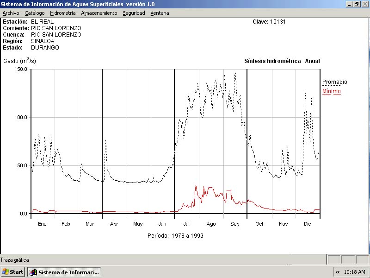Viewport: 370px width, 278px height.
Task: Open the Archivo menu
Action: (11, 13)
